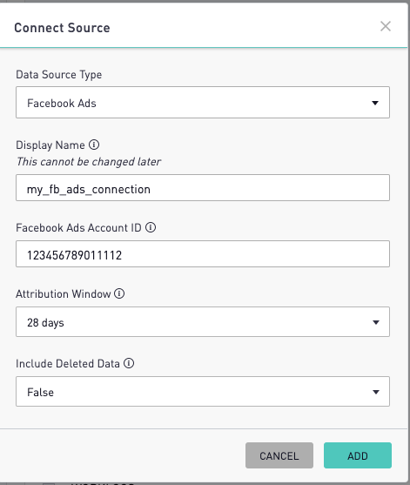Click the caret arrow on False field

(376, 392)
